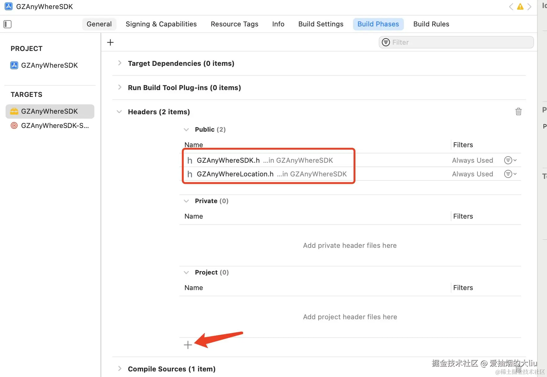Image resolution: width=547 pixels, height=377 pixels.
Task: Go to previous issue with left chevron
Action: [x=511, y=7]
